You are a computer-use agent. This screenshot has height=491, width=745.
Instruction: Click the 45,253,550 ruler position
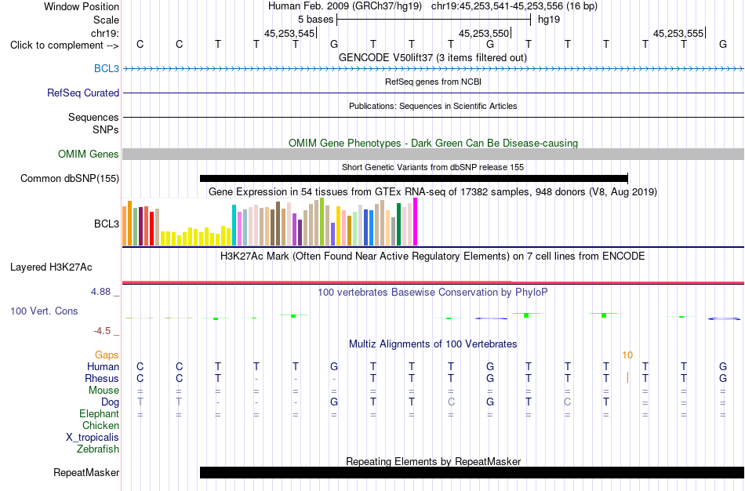click(x=484, y=33)
